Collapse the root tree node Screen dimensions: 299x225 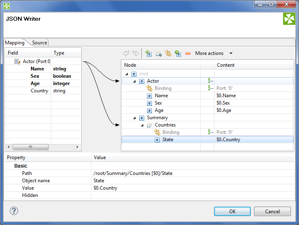[127, 74]
